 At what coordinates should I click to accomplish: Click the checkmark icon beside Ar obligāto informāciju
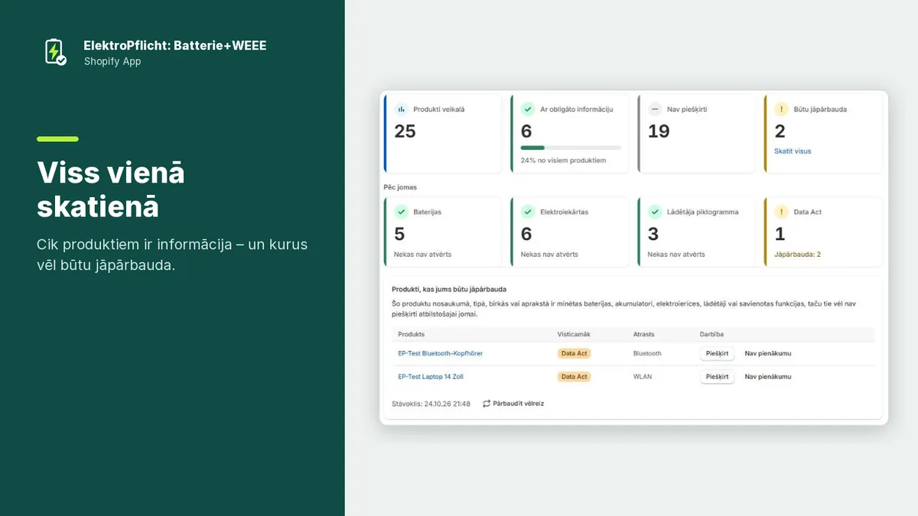click(528, 109)
